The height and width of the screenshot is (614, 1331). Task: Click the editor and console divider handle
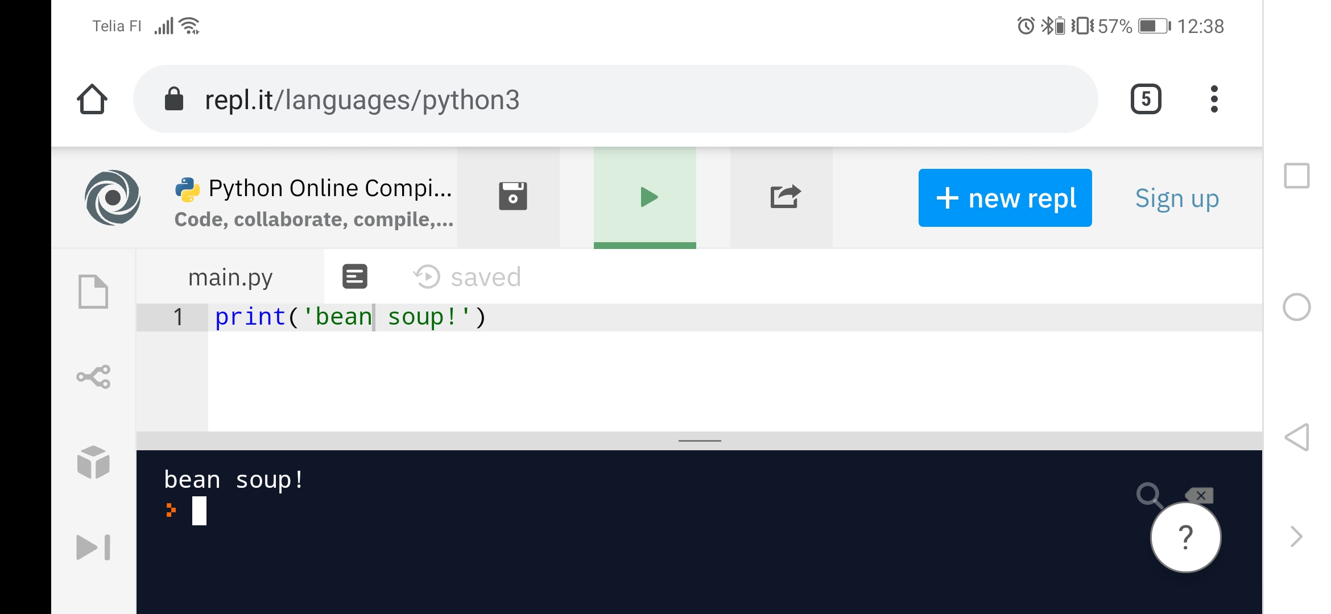point(699,441)
